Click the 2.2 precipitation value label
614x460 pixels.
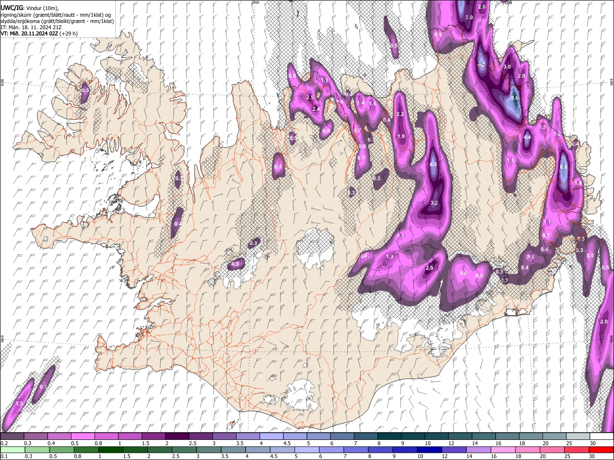[401, 114]
